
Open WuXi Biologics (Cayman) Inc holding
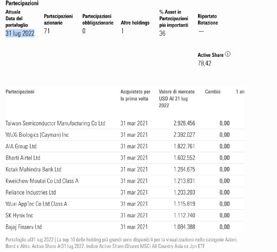(x=37, y=135)
